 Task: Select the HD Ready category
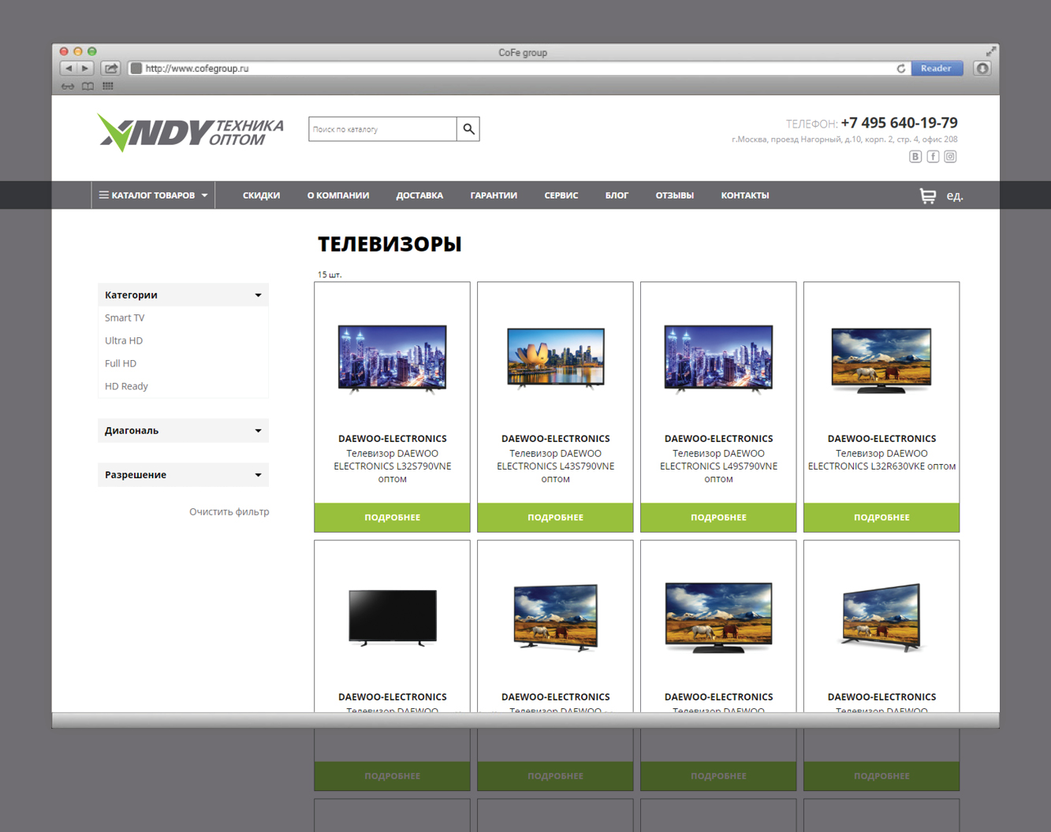pos(126,386)
